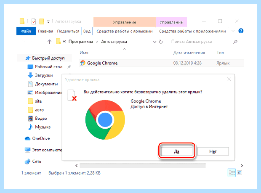This screenshot has height=193, width=261.
Task: Click the horizontal scrollbar track
Action: (x=143, y=166)
